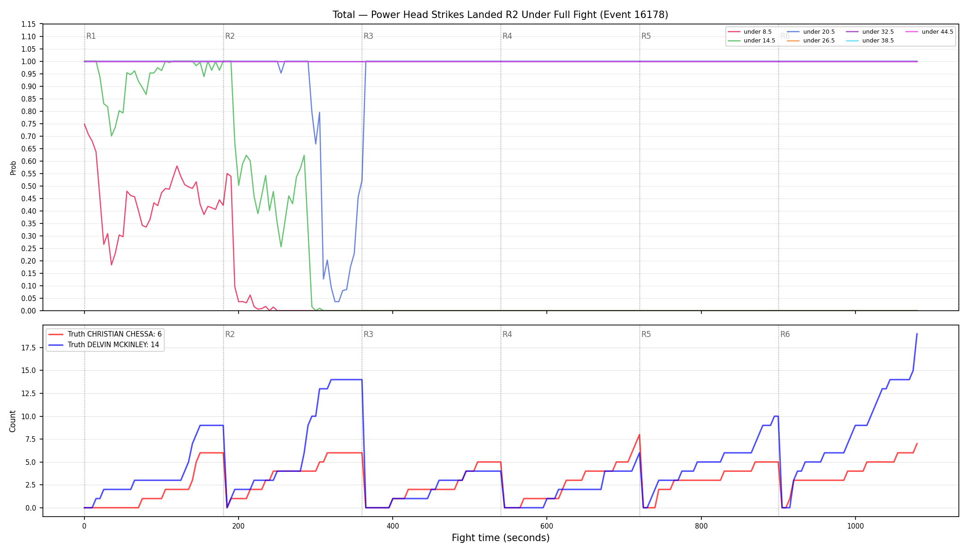Click the 1000 tick on the x-axis
The height and width of the screenshot is (554, 969).
pos(855,526)
